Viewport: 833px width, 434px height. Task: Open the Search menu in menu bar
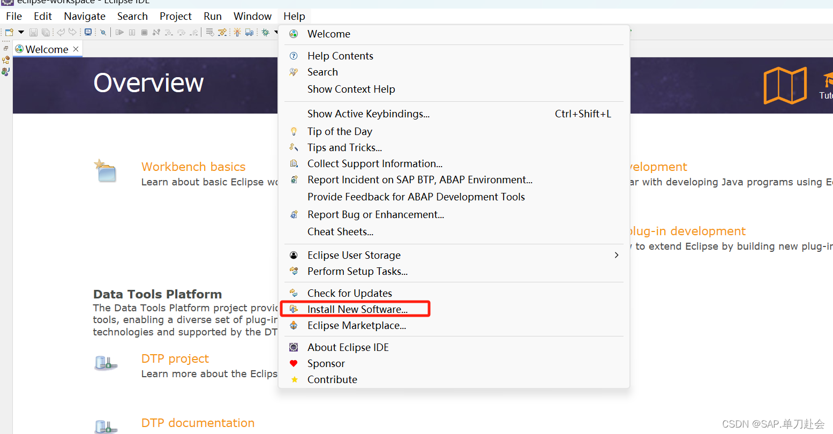coord(132,16)
